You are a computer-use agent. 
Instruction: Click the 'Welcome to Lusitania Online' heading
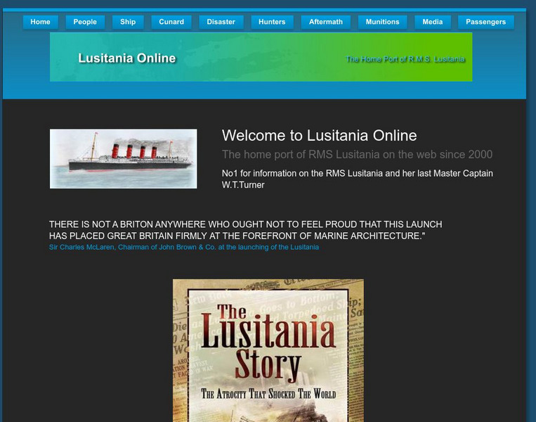click(x=319, y=136)
